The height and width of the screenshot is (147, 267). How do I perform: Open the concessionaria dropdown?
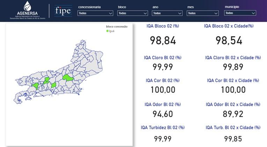95,13
